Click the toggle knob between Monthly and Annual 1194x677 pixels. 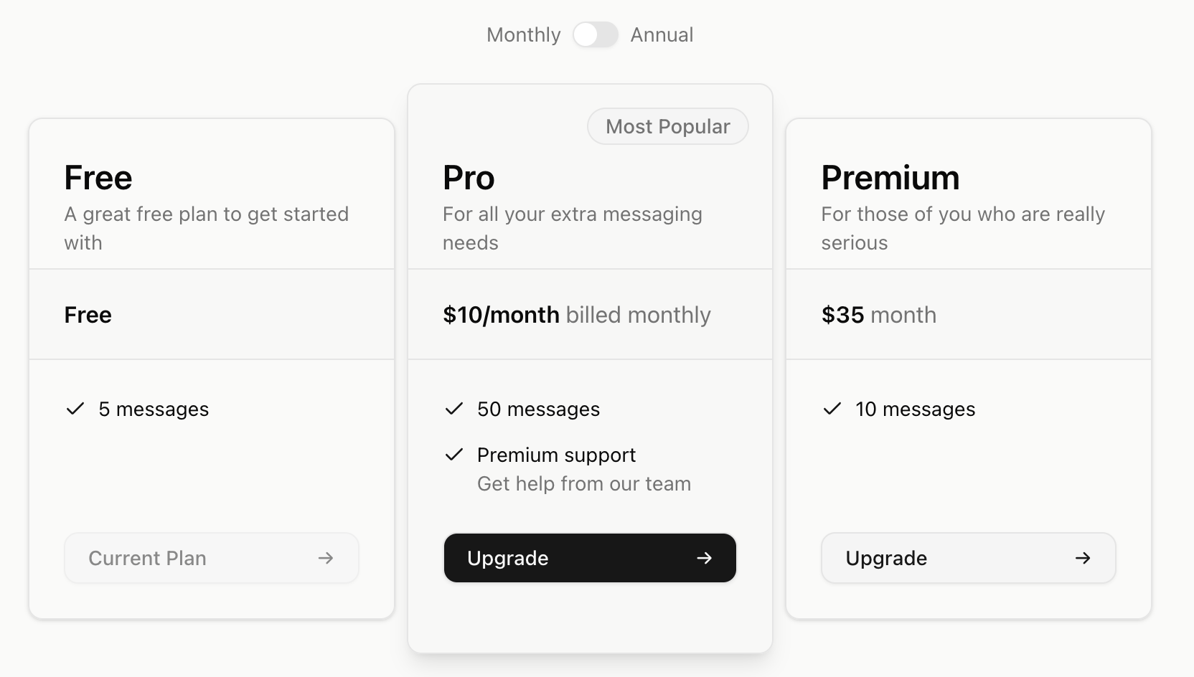pyautogui.click(x=587, y=34)
